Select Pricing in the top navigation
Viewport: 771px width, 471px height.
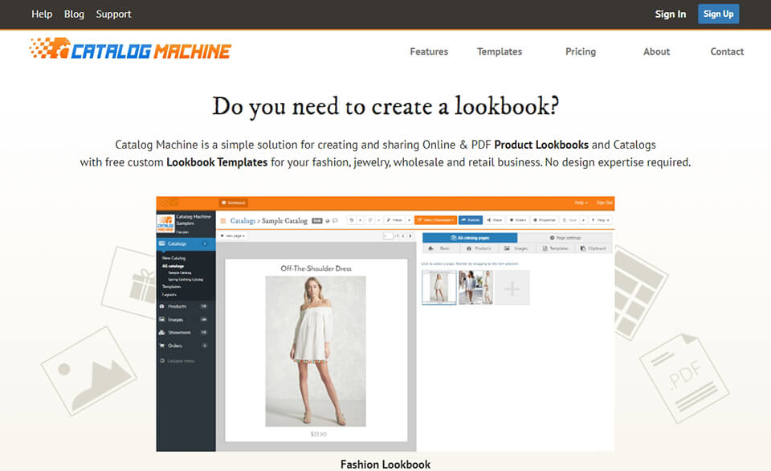(580, 51)
